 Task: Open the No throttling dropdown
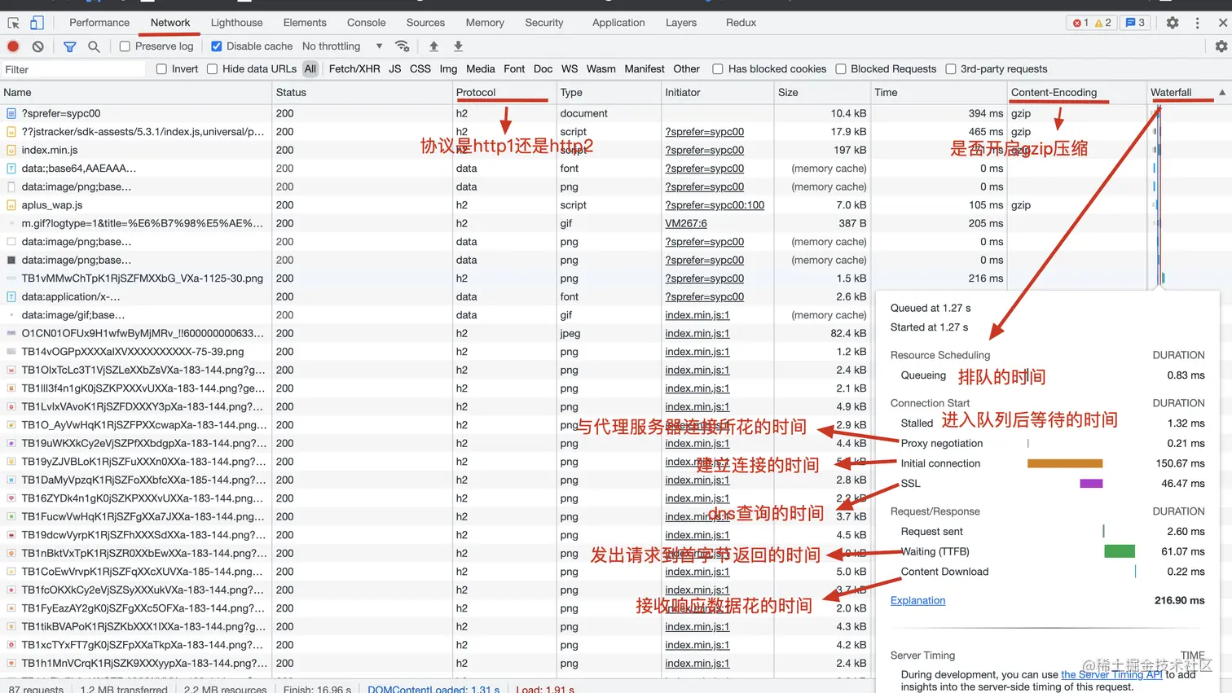point(329,46)
